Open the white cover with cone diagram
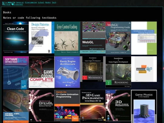This screenshot has width=164, height=123. [x=144, y=69]
